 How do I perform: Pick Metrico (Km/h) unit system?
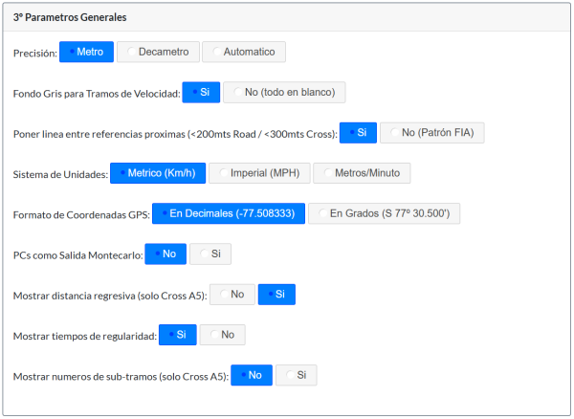(x=158, y=173)
